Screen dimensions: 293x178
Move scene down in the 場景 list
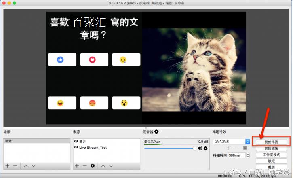tap(34, 166)
